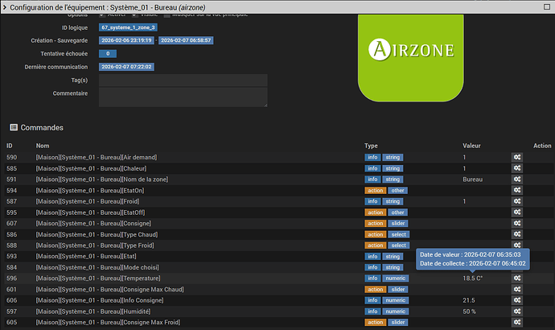555x330 pixels.
Task: Click last communication 2026-02-07 07:22:02
Action: (126, 67)
